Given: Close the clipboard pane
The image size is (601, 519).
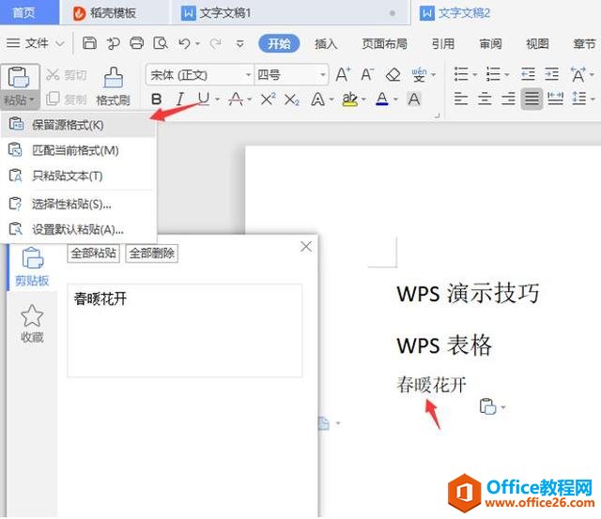Looking at the screenshot, I should point(306,246).
